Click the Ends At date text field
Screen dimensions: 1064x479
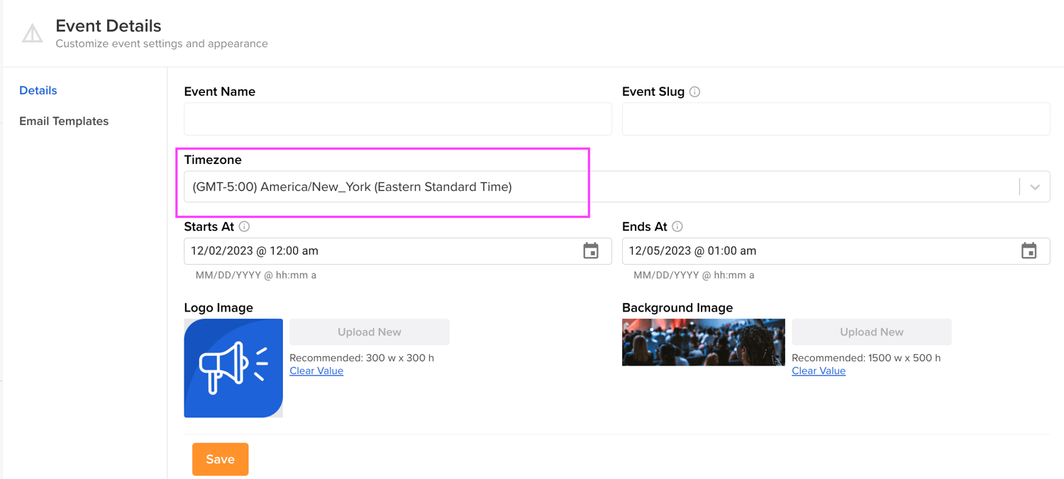pyautogui.click(x=816, y=250)
